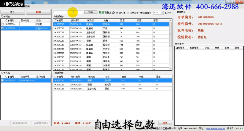Click 单元柜 header in scanned parts table
Viewport: 244px width, 131px height.
[x=91, y=77]
